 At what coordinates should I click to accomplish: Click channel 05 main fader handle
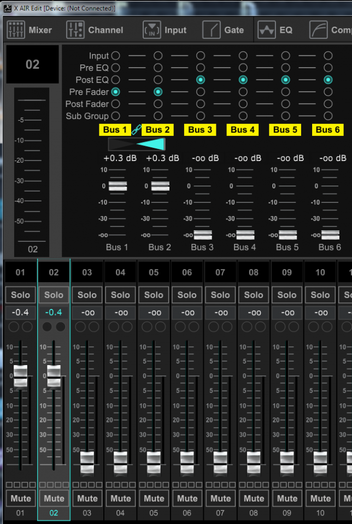[x=154, y=463]
